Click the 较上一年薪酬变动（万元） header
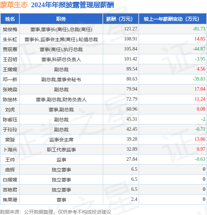Image resolution: width=207 pixels, height=215 pixels. pyautogui.click(x=172, y=19)
